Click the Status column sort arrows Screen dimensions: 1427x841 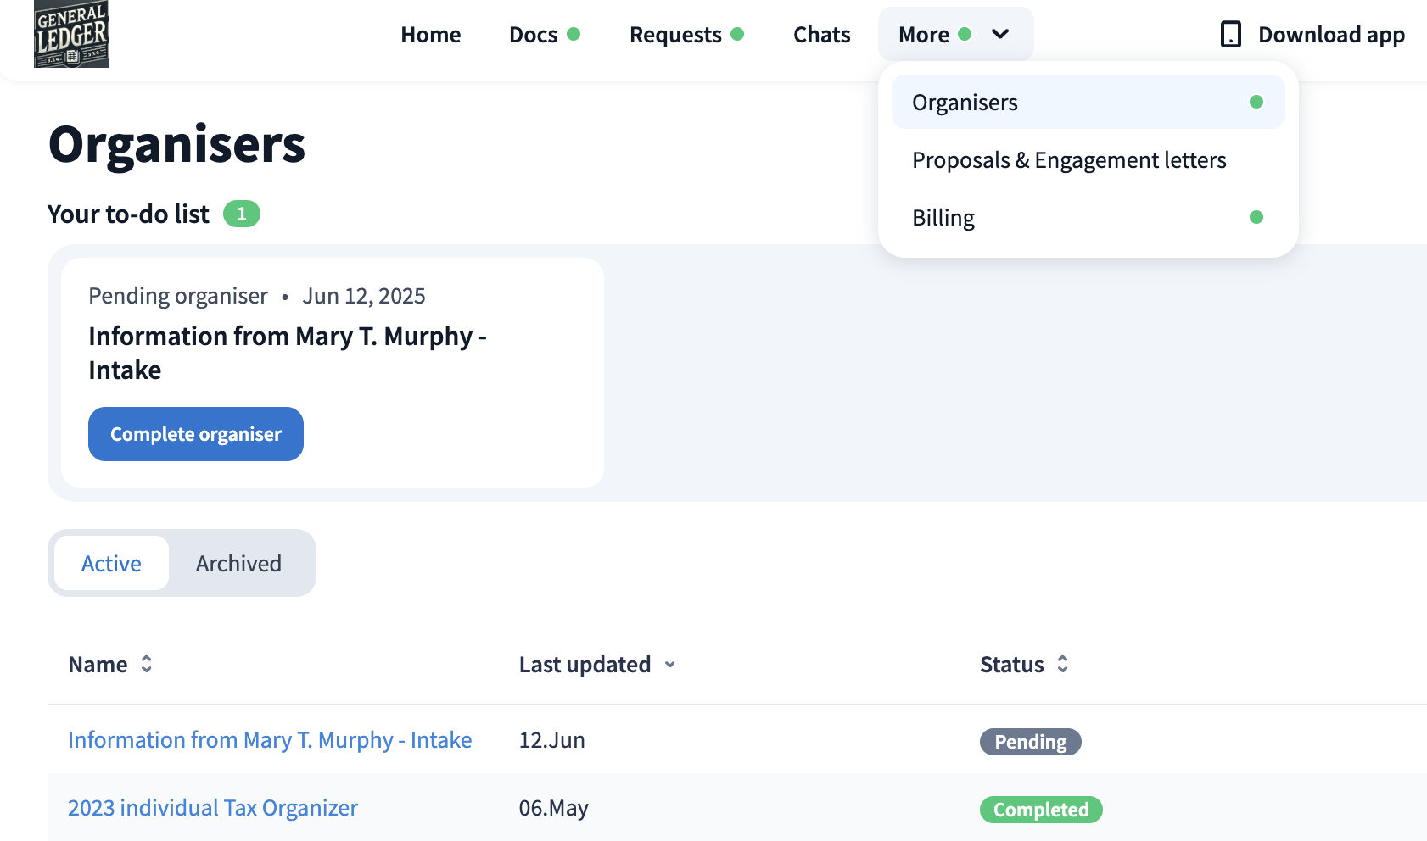pos(1063,664)
